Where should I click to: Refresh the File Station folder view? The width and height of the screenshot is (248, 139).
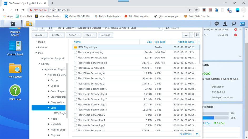point(50,28)
